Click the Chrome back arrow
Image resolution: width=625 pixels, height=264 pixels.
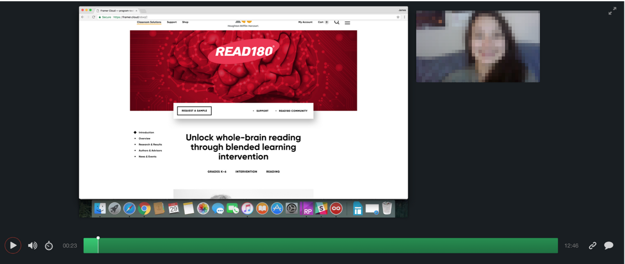(82, 17)
